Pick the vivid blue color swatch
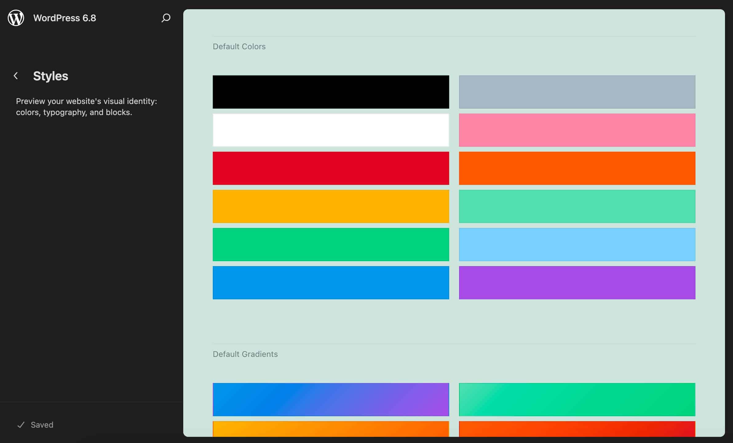733x443 pixels. tap(331, 282)
